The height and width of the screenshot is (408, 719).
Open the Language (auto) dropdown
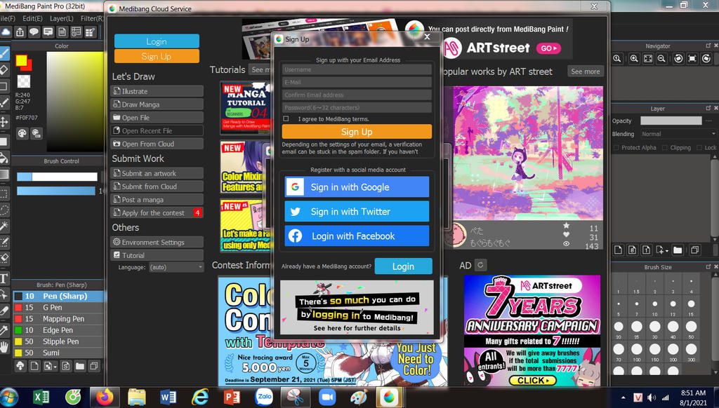click(x=176, y=267)
